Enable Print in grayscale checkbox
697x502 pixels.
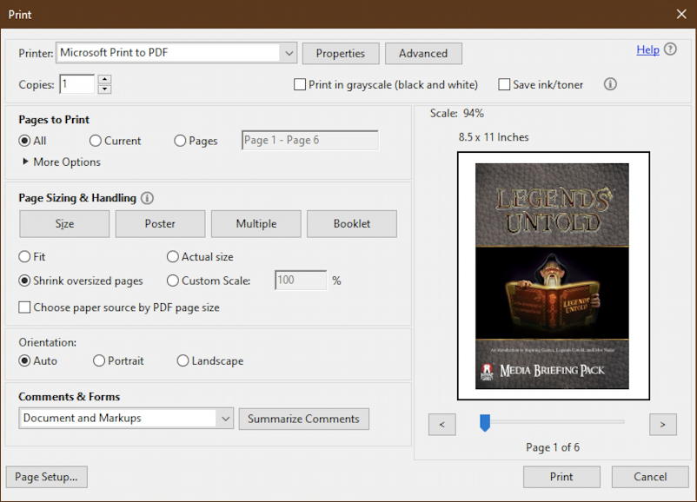(300, 84)
